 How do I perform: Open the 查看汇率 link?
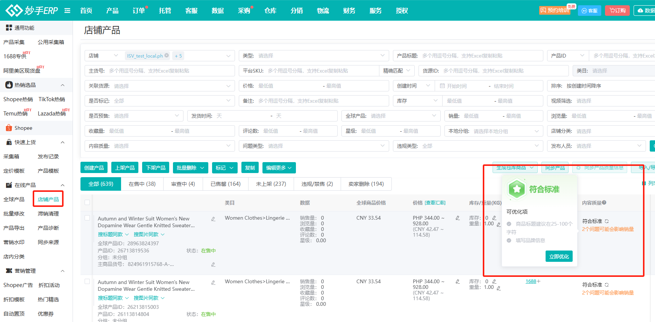point(435,203)
